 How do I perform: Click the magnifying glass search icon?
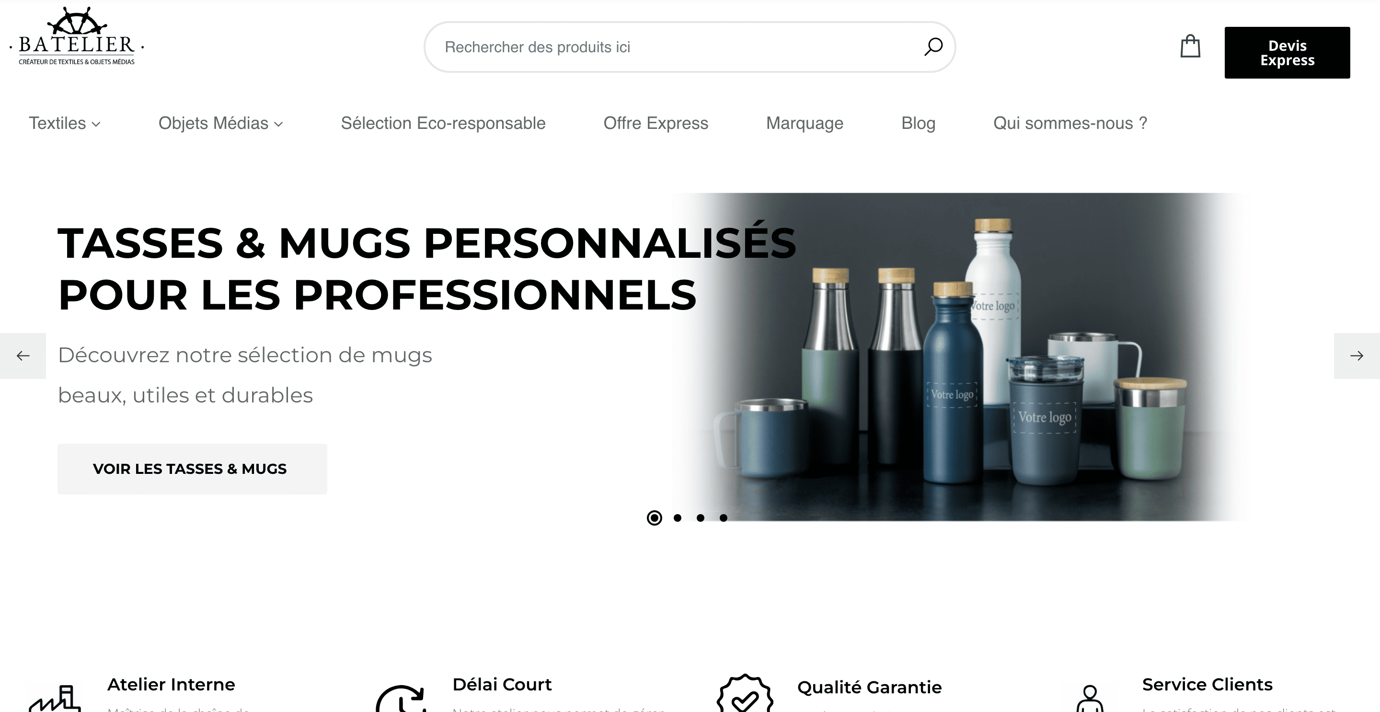933,46
